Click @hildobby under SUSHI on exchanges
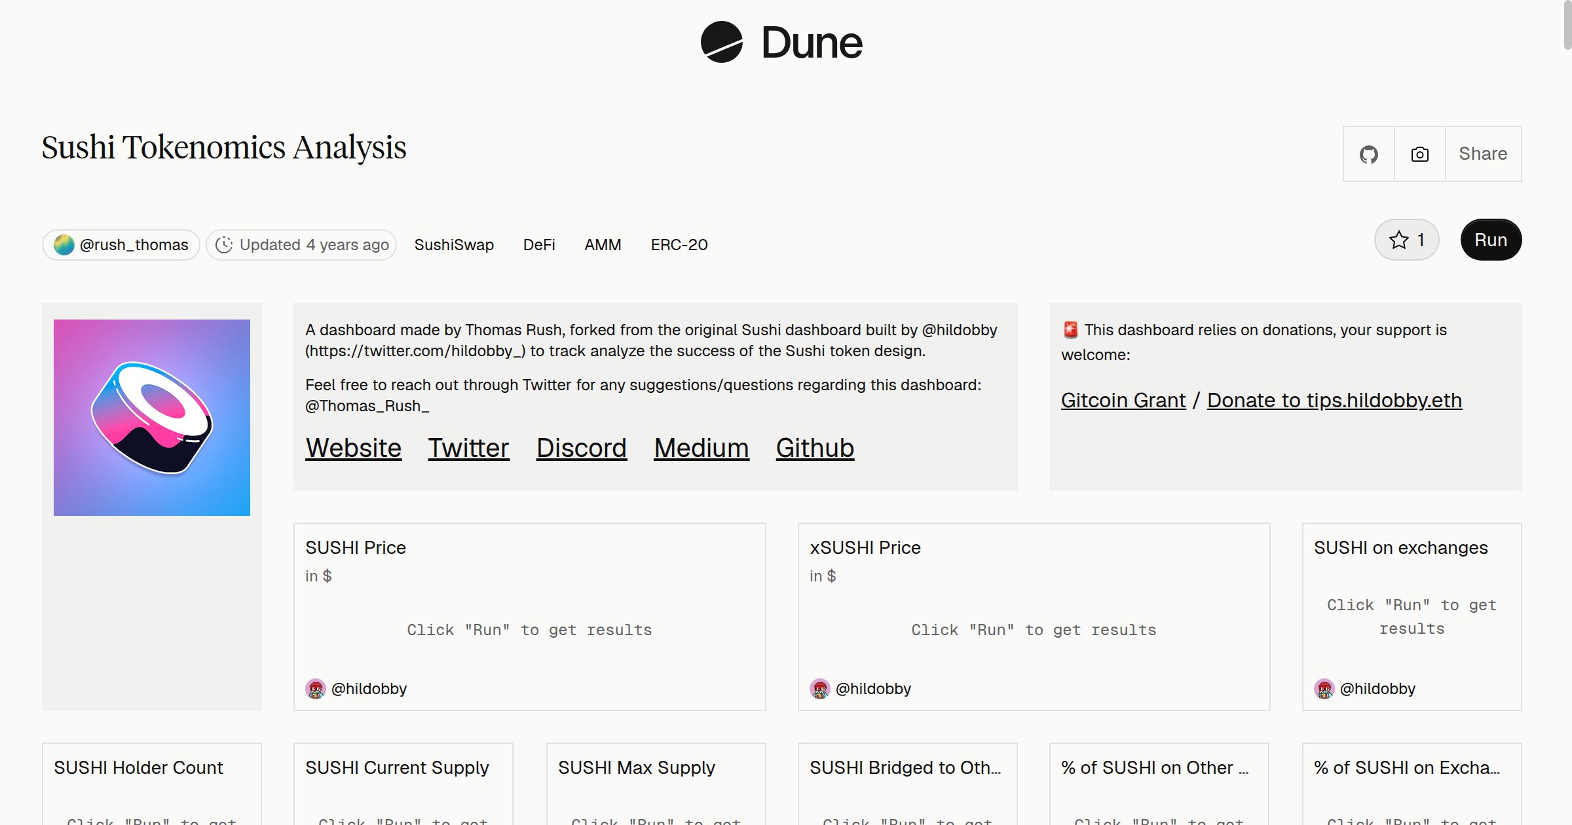 point(1377,689)
